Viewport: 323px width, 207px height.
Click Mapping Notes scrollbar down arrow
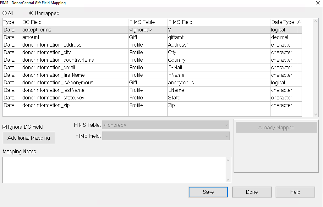point(228,180)
